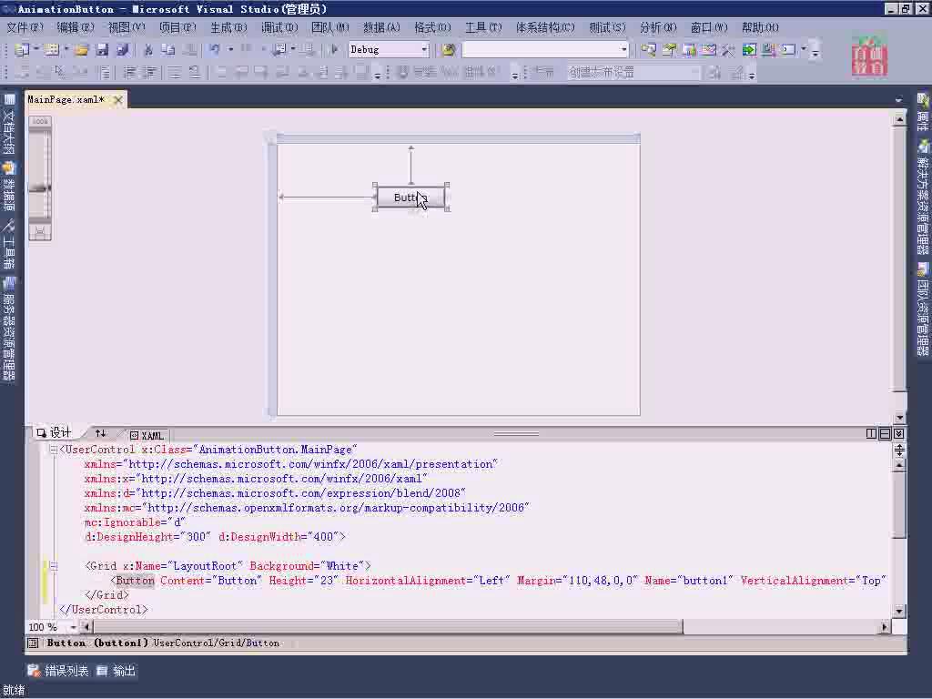
Task: Open the 工具(T) menu
Action: click(483, 28)
